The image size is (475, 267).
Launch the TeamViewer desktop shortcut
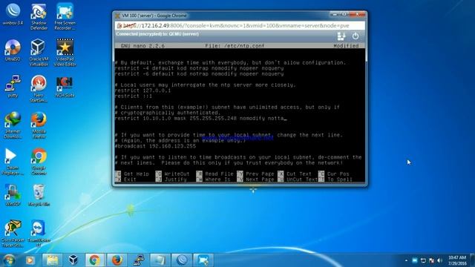click(39, 234)
